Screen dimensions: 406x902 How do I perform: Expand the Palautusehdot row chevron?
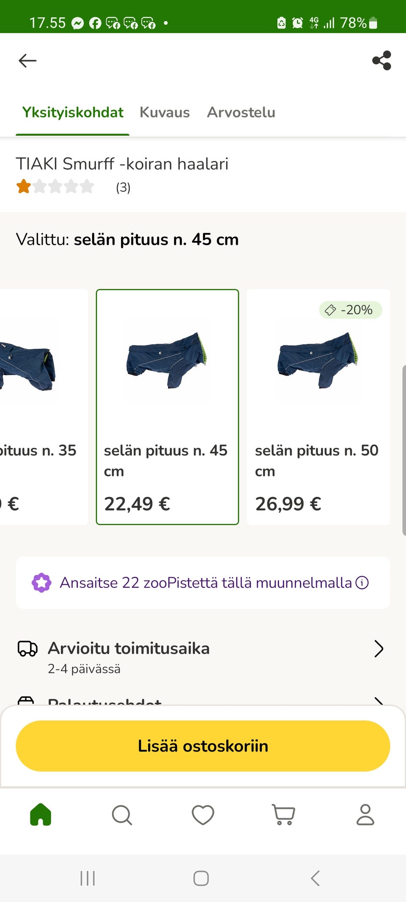pyautogui.click(x=379, y=700)
